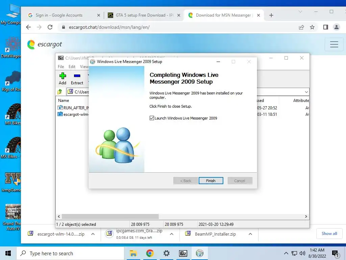Open My Computer desktop icon
Image resolution: width=346 pixels, height=260 pixels.
pos(11,14)
